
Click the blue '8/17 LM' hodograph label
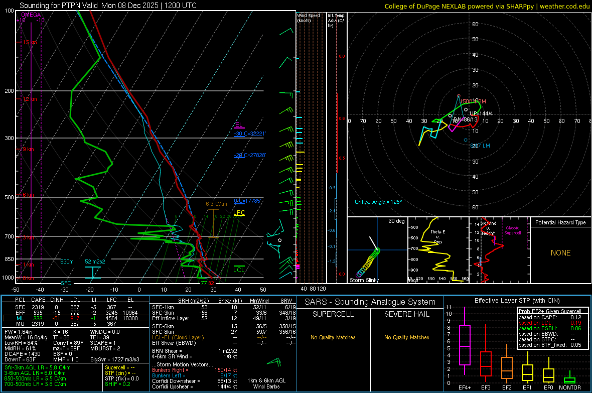click(480, 146)
